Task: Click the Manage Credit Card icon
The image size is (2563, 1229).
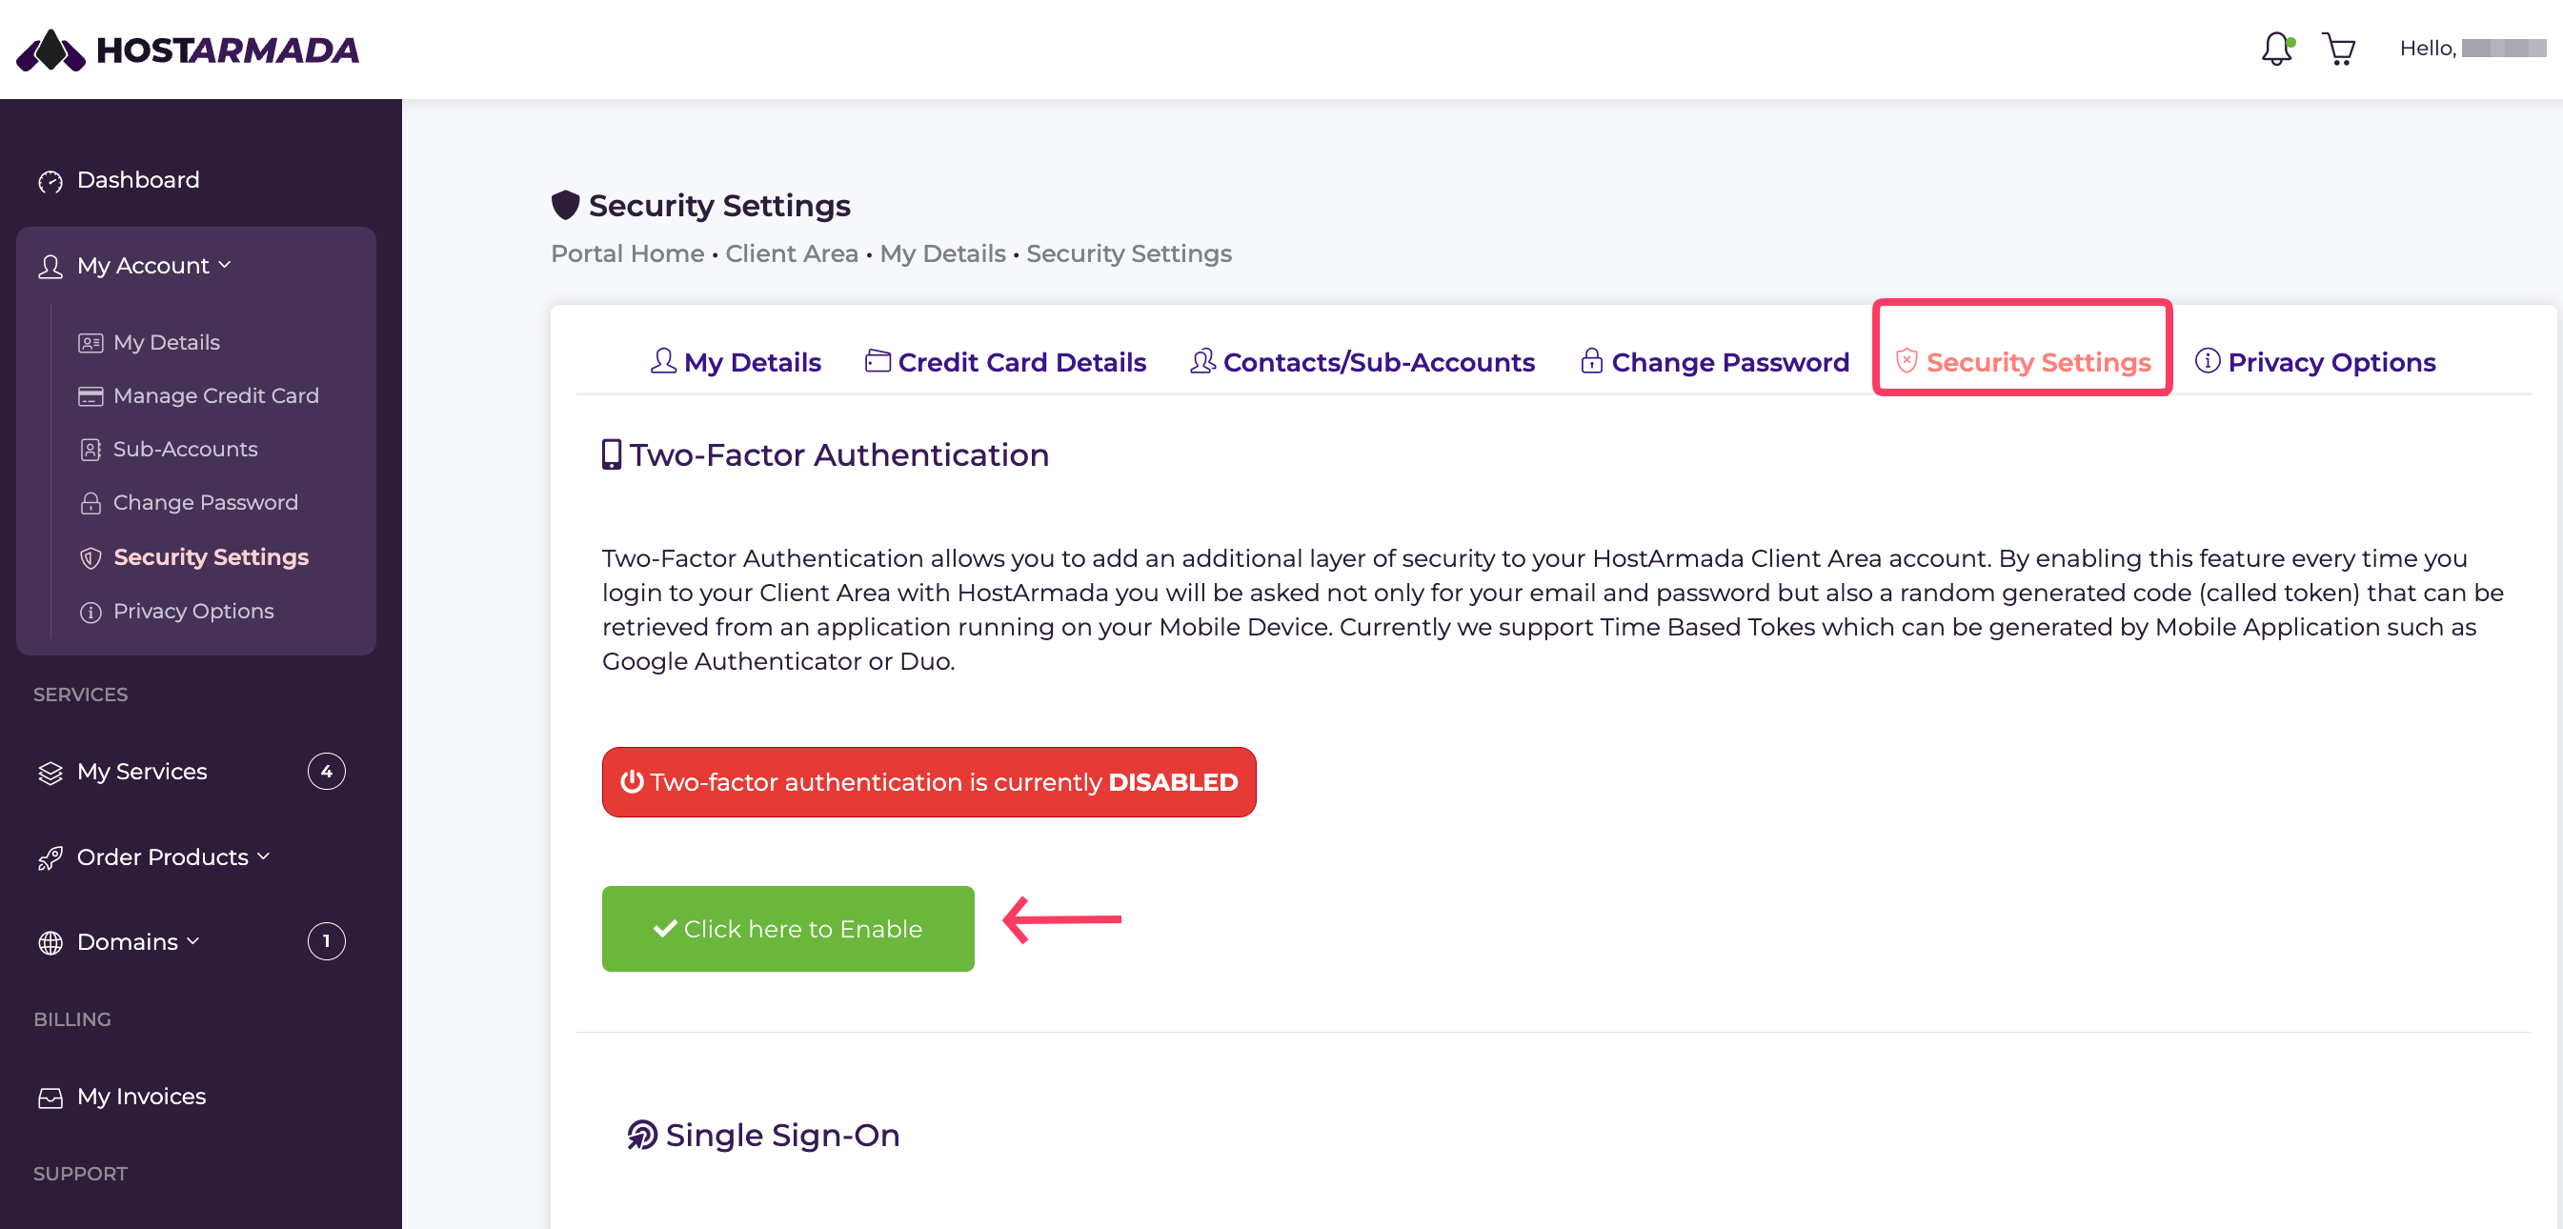Action: click(x=91, y=396)
